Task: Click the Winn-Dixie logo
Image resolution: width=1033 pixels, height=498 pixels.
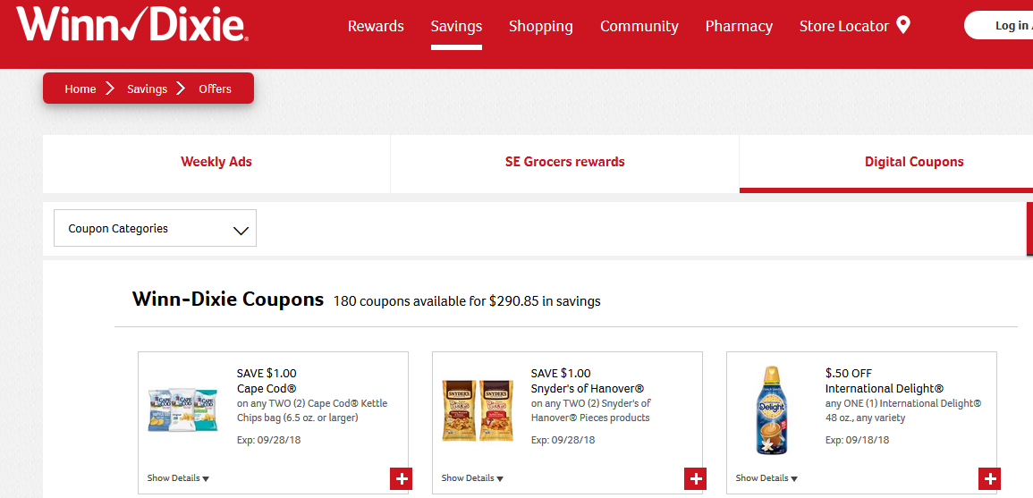Action: (x=132, y=24)
